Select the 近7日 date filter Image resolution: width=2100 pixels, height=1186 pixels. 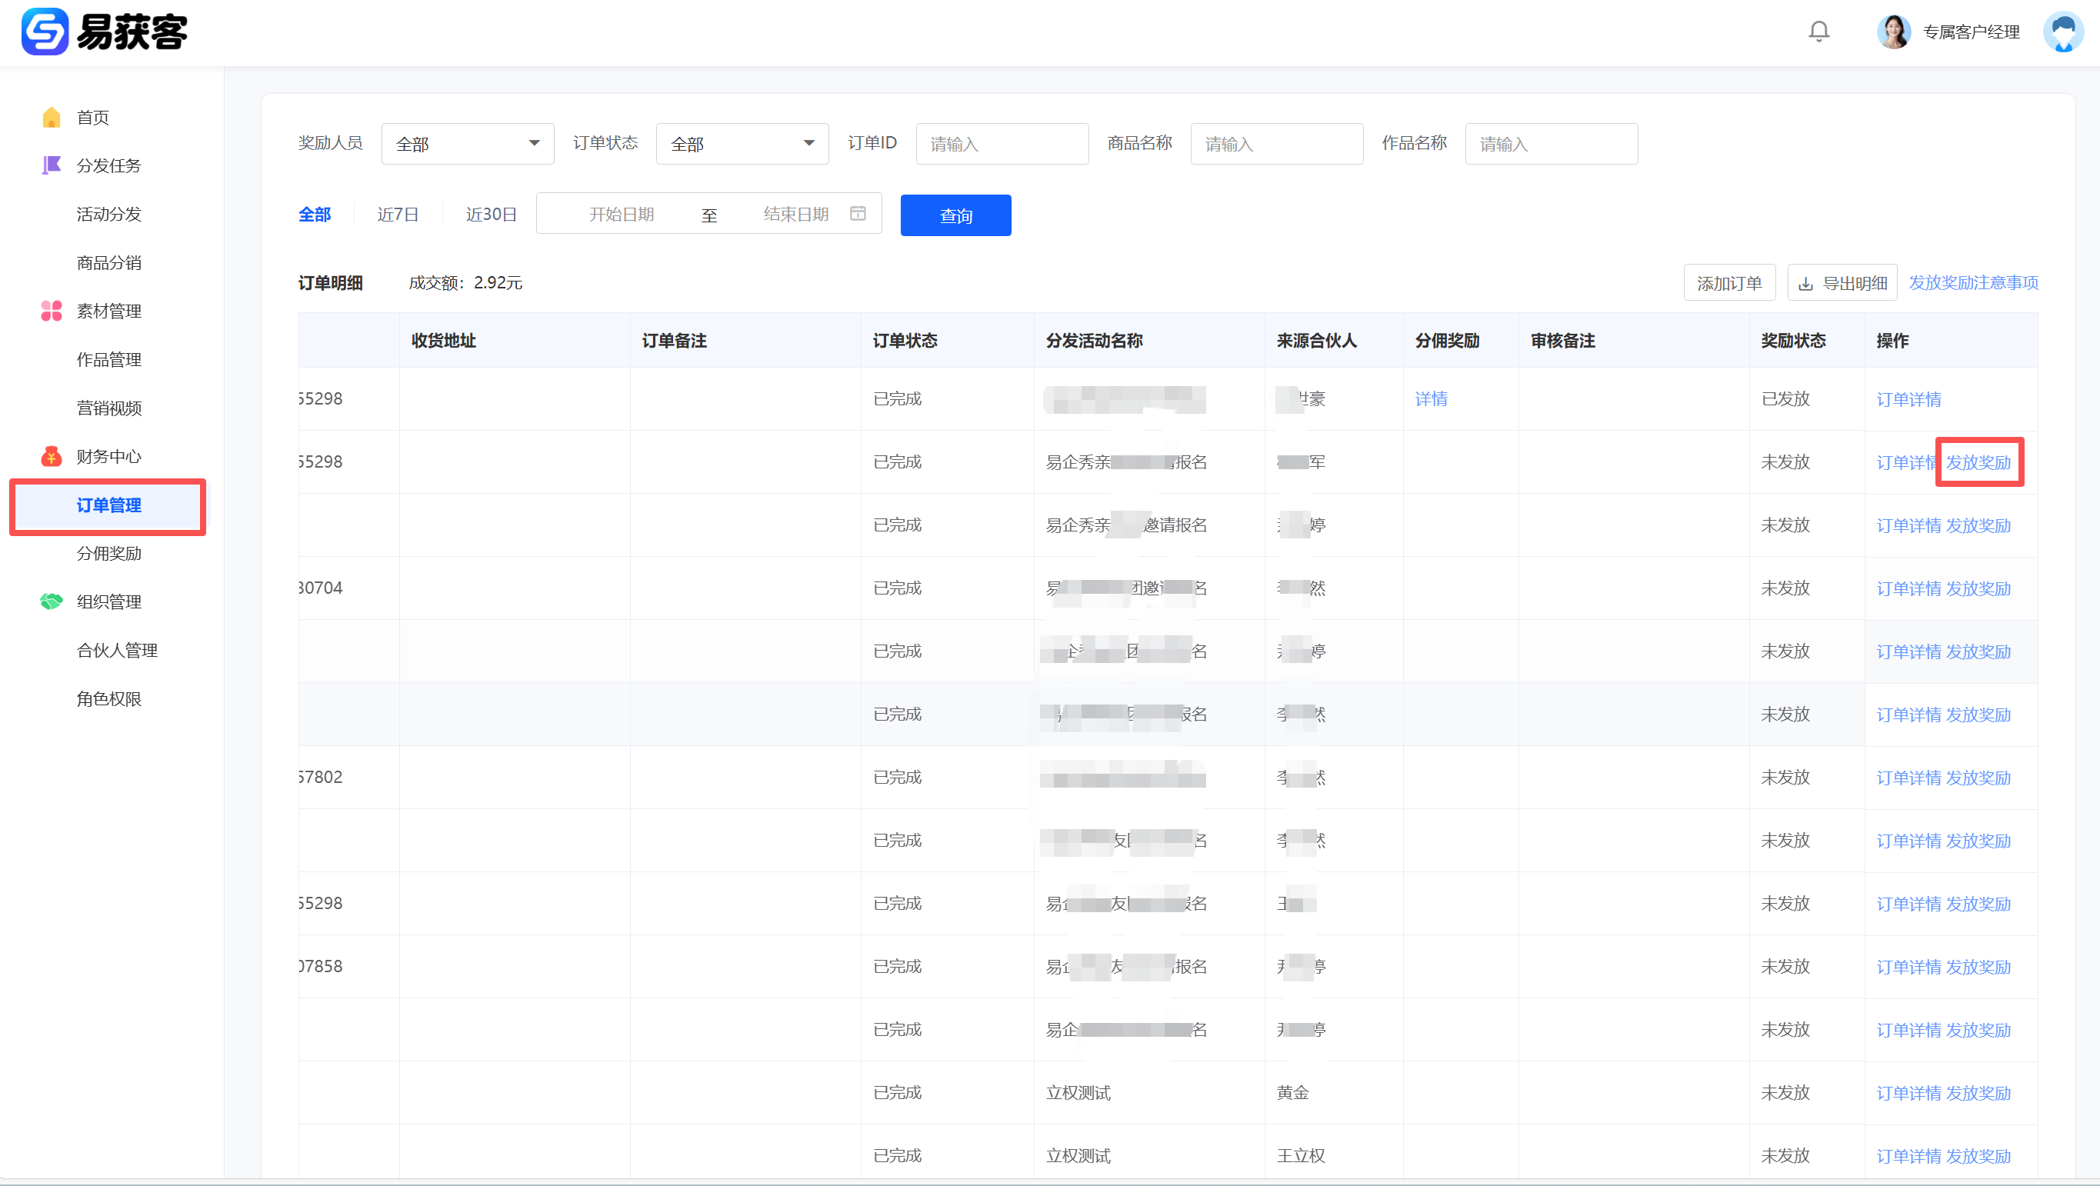(x=398, y=215)
